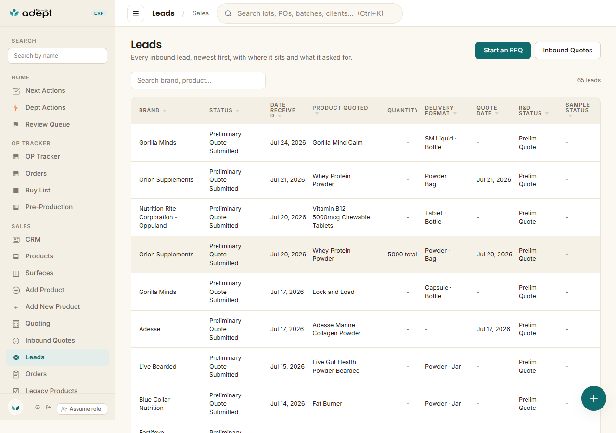The width and height of the screenshot is (616, 433).
Task: Click the settings gear icon in the sidebar footer
Action: pyautogui.click(x=38, y=407)
